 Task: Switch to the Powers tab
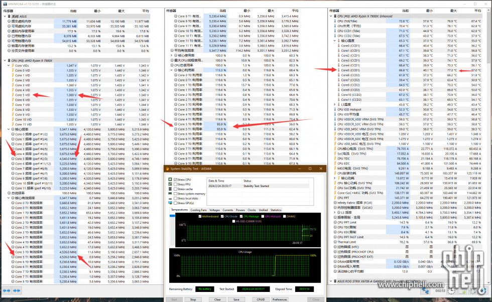click(x=240, y=210)
